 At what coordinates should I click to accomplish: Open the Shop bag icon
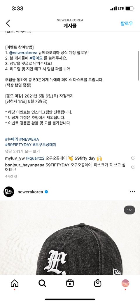pos(98,283)
